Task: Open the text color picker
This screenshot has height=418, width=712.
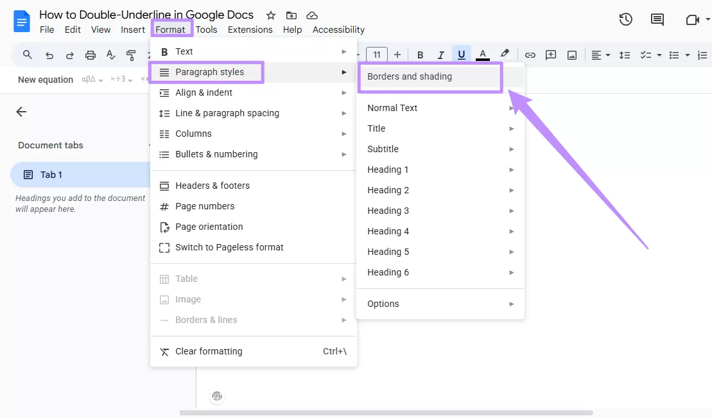Action: click(483, 55)
